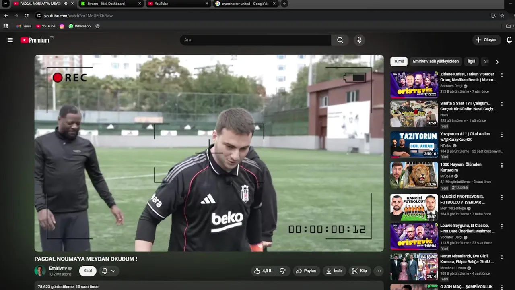Open Gmail bookmark

pyautogui.click(x=24, y=26)
